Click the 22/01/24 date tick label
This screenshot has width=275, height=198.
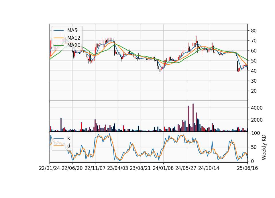[50, 168]
